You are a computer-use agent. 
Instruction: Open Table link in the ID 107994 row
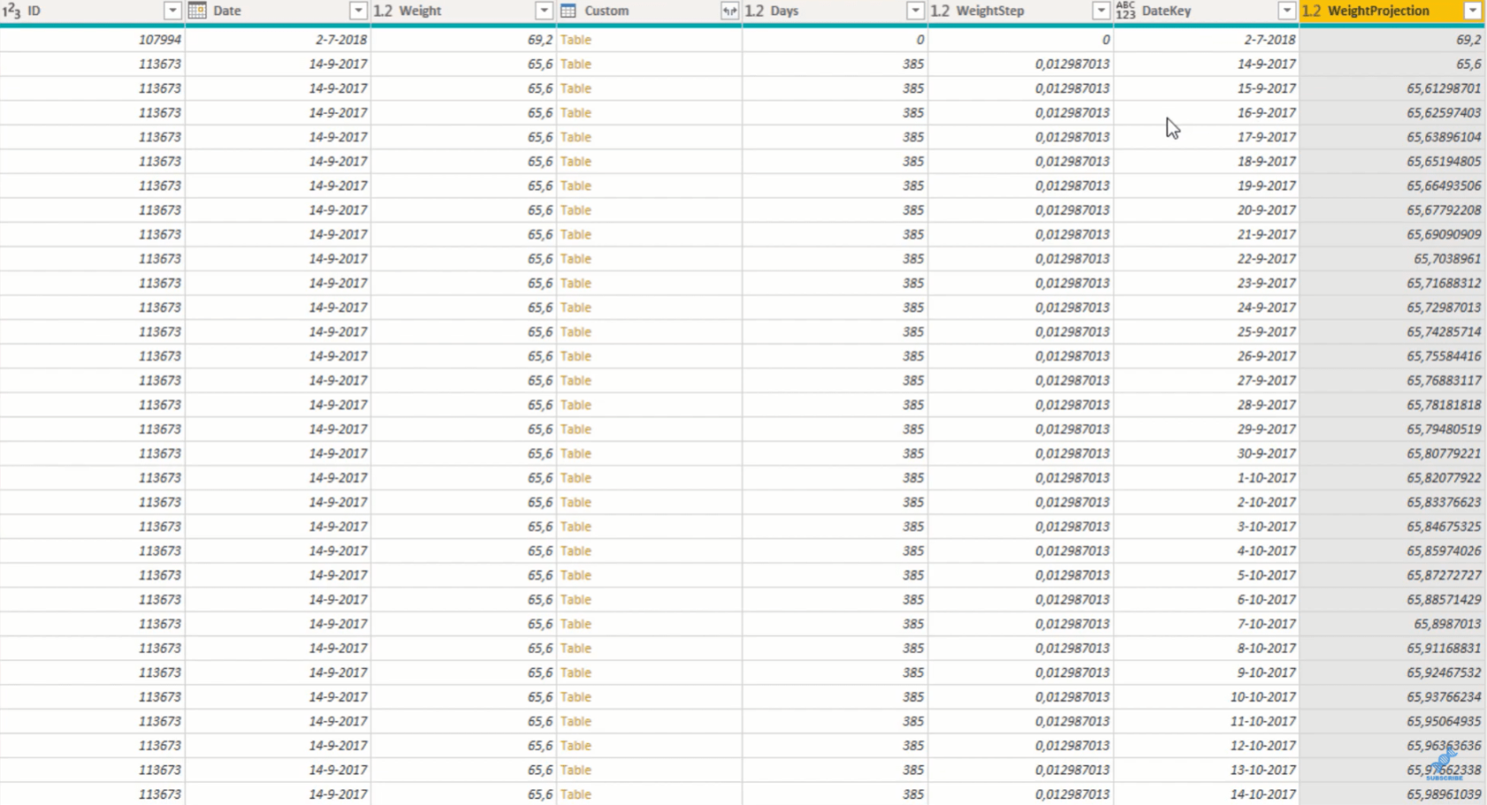pyautogui.click(x=575, y=40)
